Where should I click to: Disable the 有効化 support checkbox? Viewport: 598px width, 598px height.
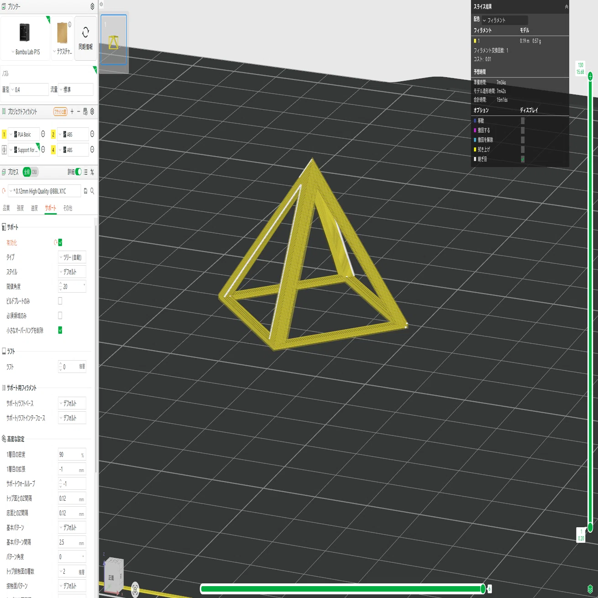pos(60,242)
